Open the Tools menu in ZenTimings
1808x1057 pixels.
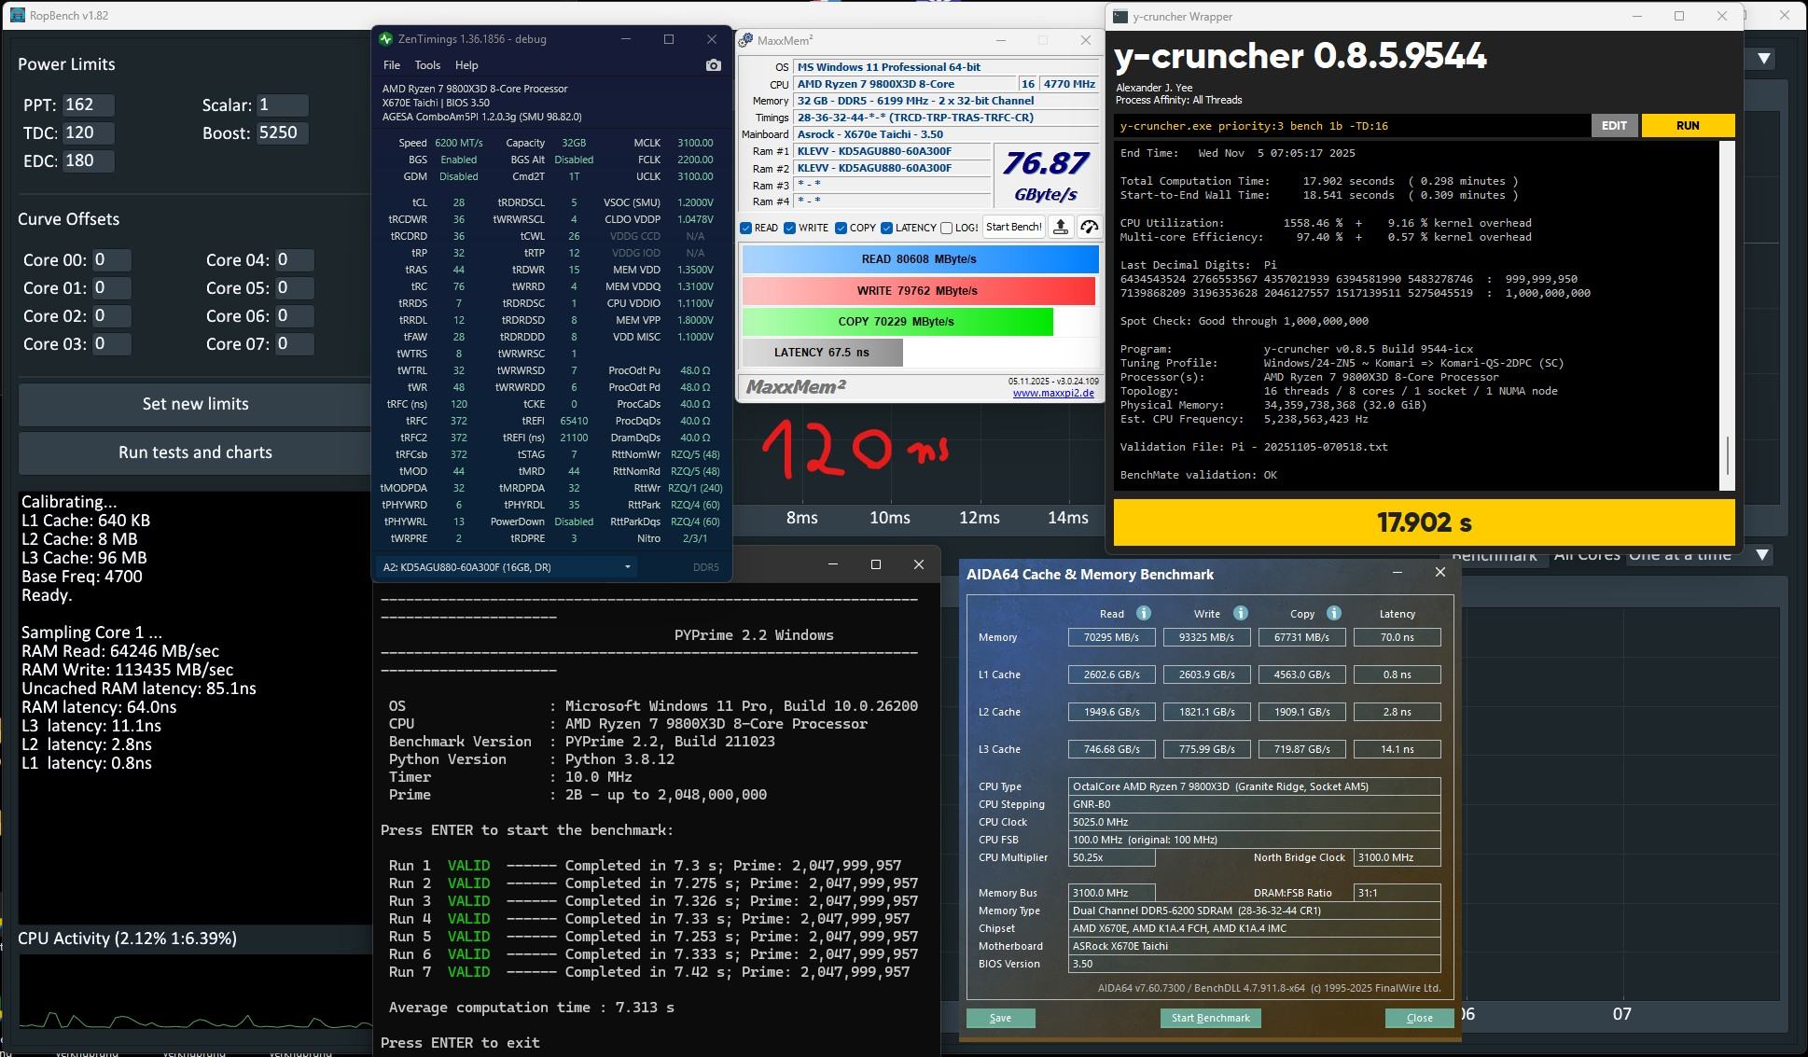coord(427,65)
